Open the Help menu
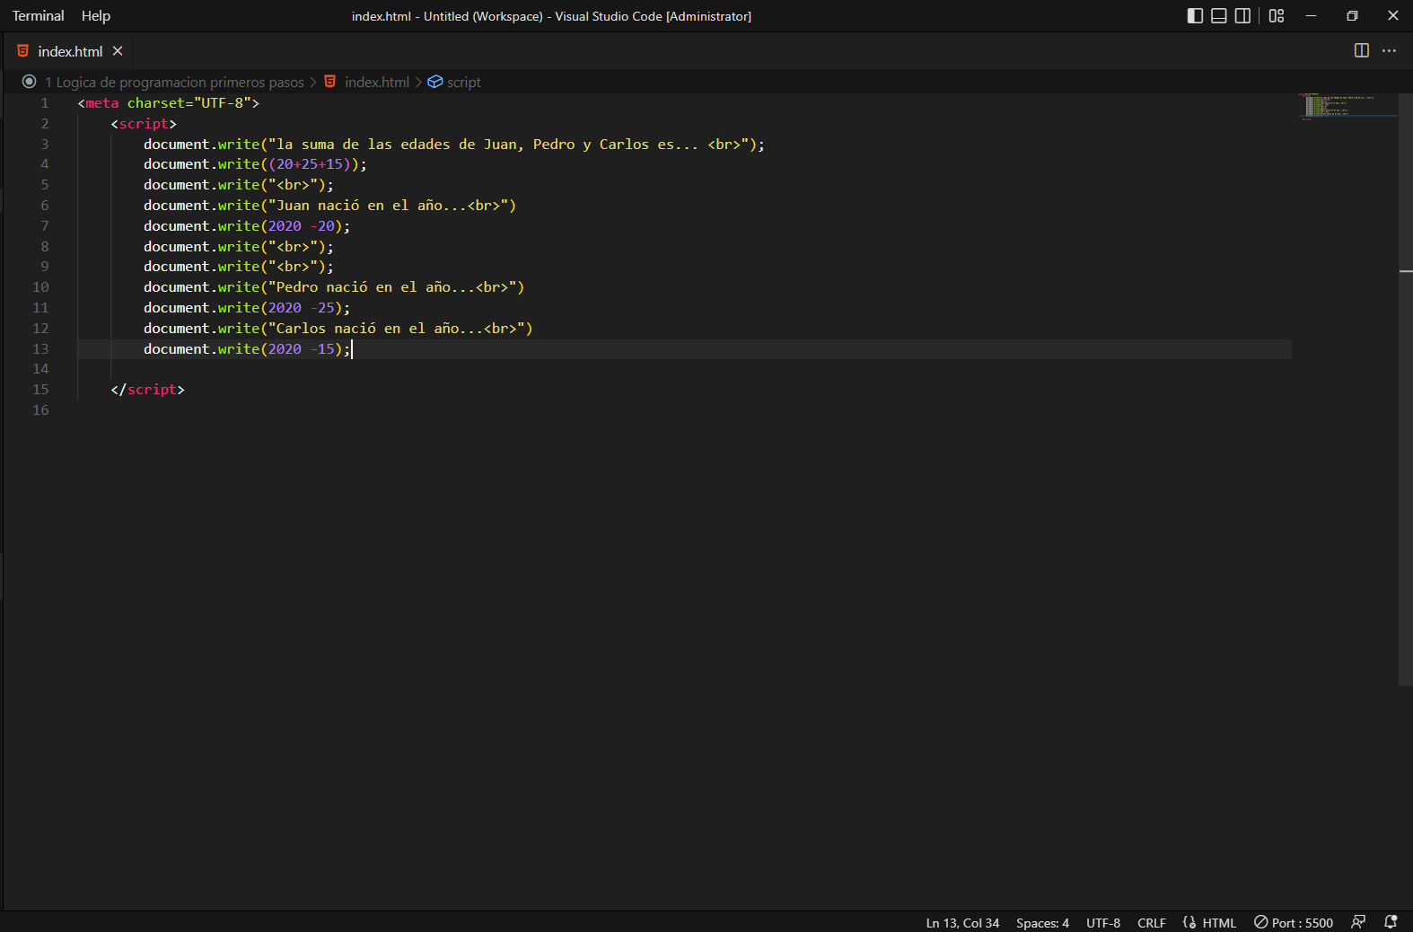 tap(96, 16)
